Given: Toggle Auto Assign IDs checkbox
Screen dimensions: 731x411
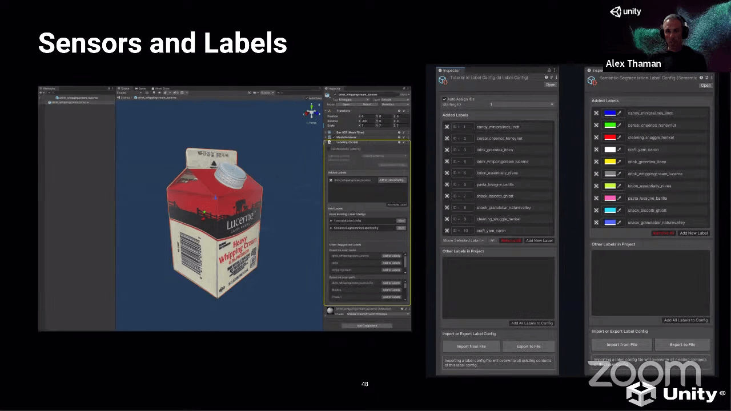Looking at the screenshot, I should click(445, 99).
